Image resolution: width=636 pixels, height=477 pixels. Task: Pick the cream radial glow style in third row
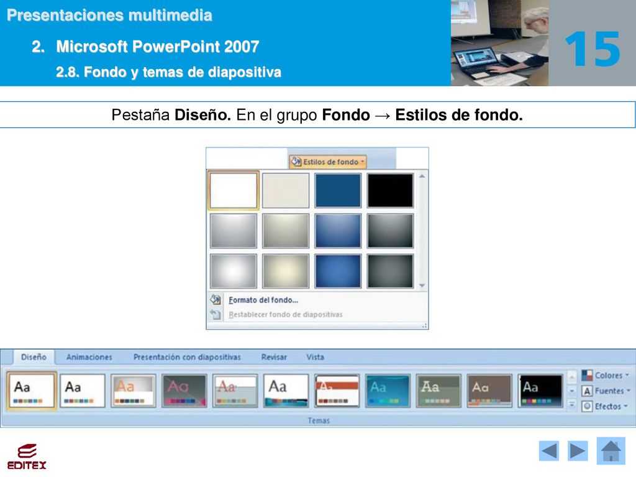286,271
